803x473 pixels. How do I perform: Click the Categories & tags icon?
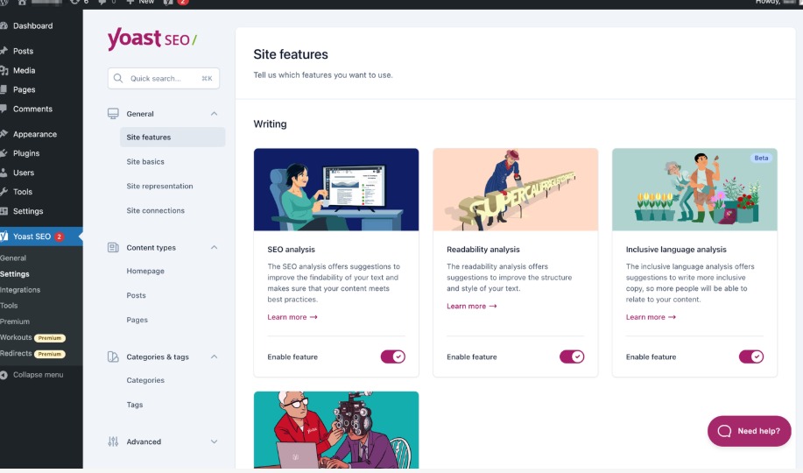tap(113, 357)
